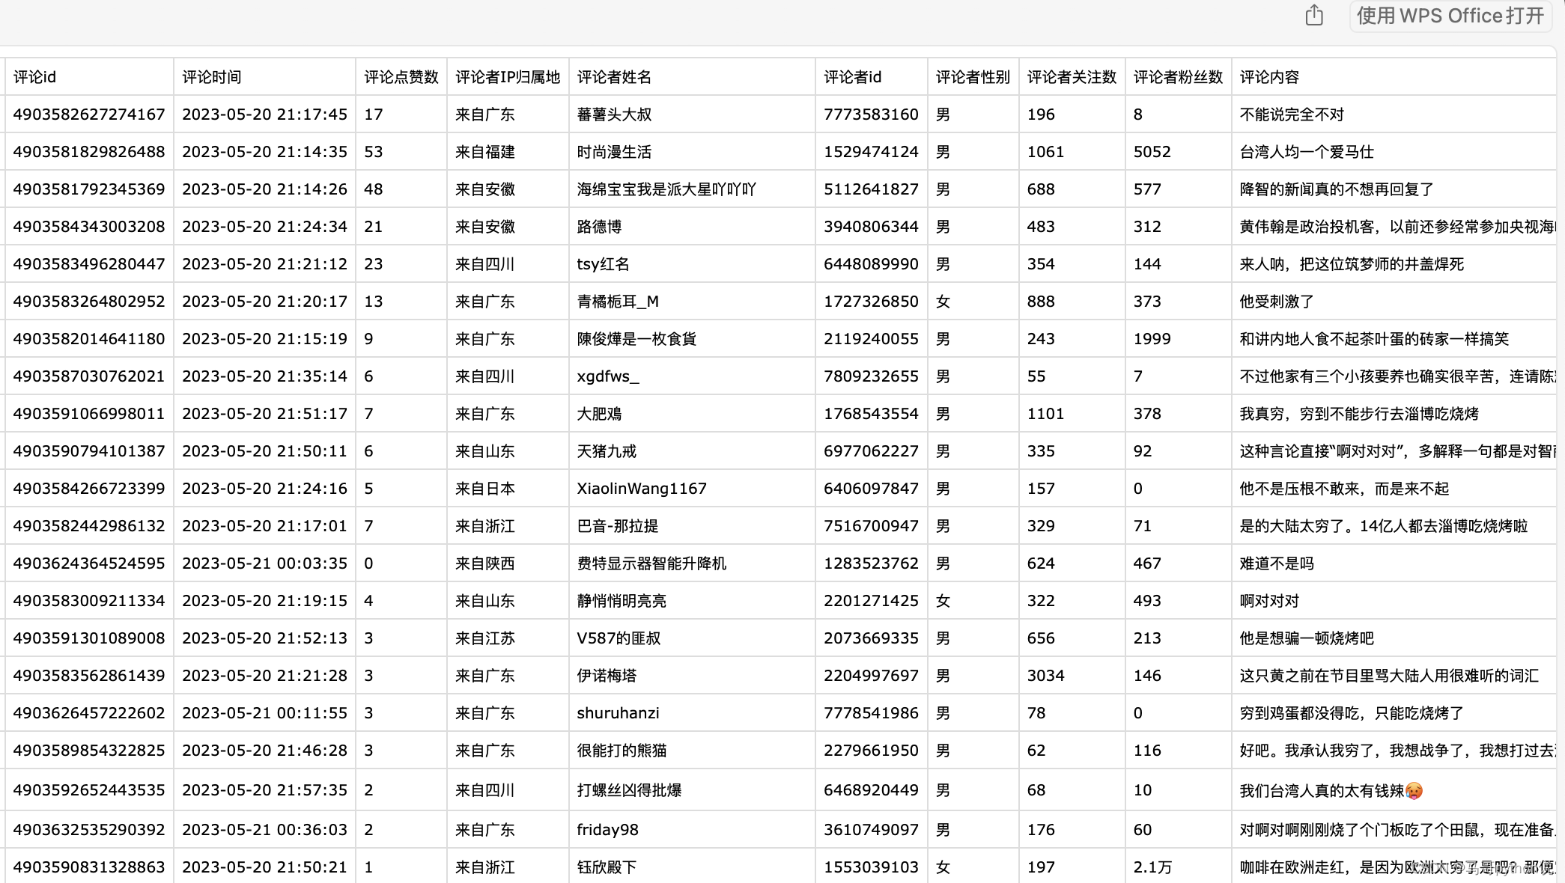
Task: Click commenter name 蕃薯头大叔
Action: pos(614,114)
